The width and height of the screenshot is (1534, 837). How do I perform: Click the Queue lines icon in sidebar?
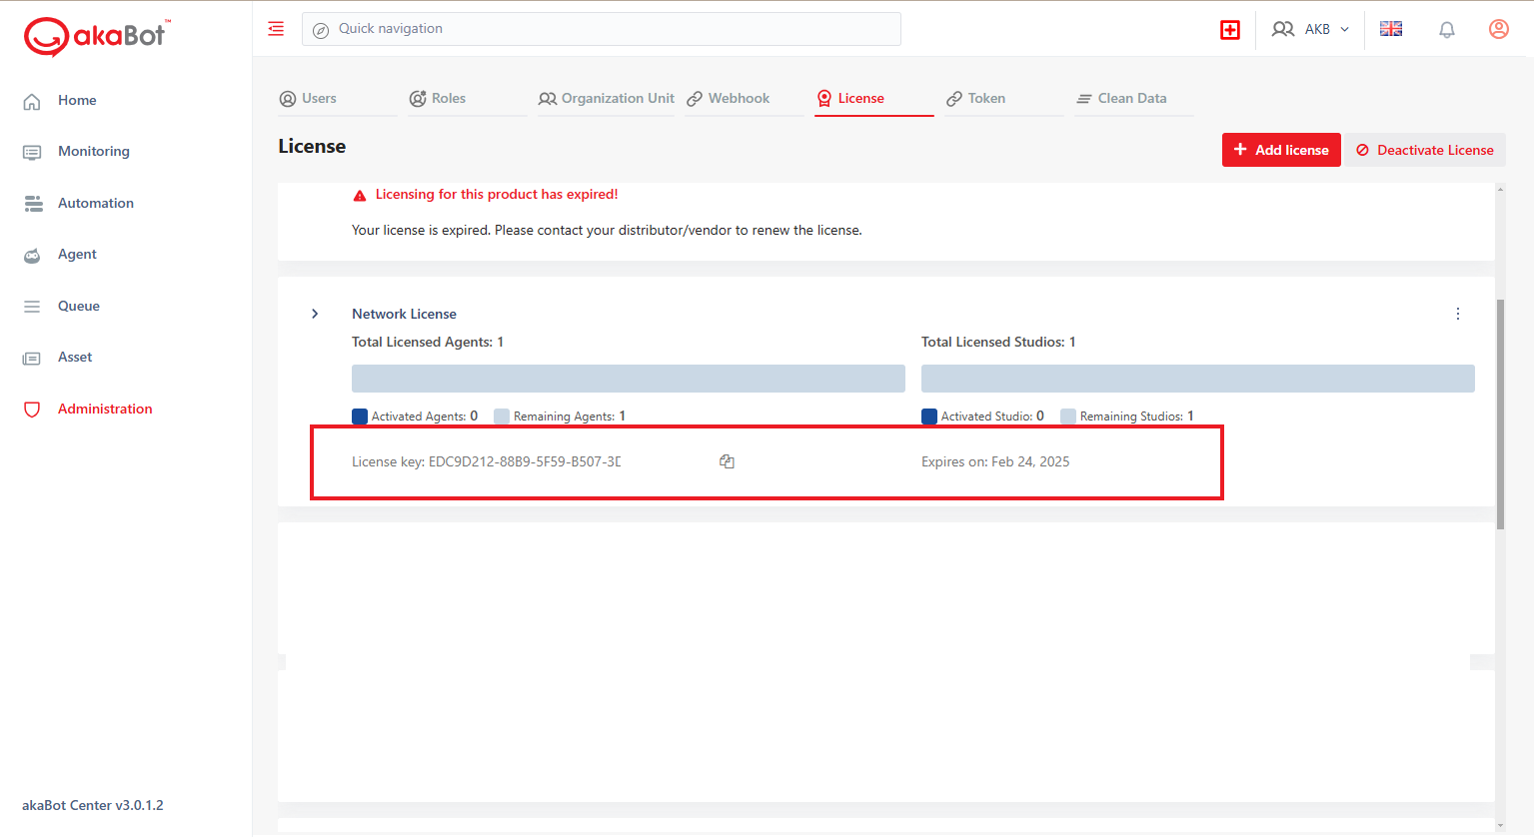[32, 307]
